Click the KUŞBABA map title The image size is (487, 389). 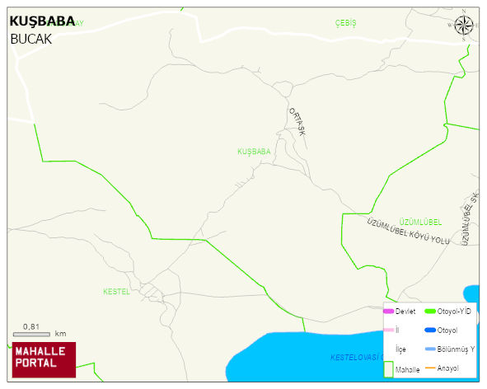pyautogui.click(x=42, y=21)
